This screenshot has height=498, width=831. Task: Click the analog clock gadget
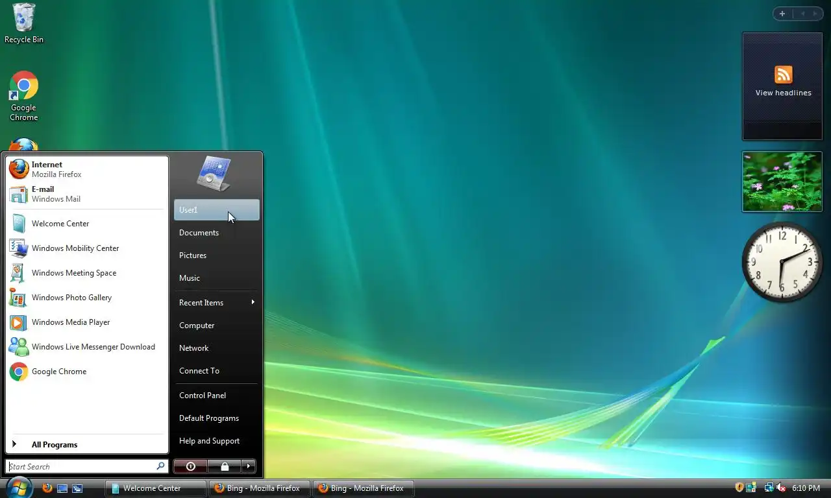click(x=782, y=262)
